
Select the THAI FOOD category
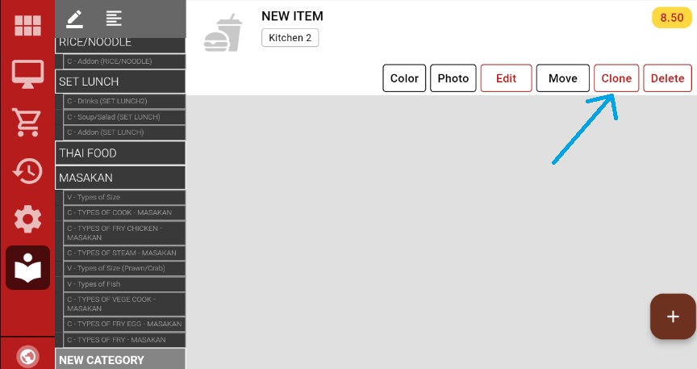click(120, 153)
